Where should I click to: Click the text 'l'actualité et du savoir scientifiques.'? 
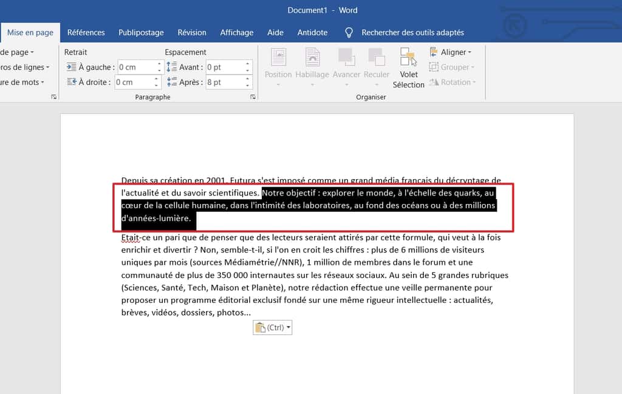[x=190, y=193]
